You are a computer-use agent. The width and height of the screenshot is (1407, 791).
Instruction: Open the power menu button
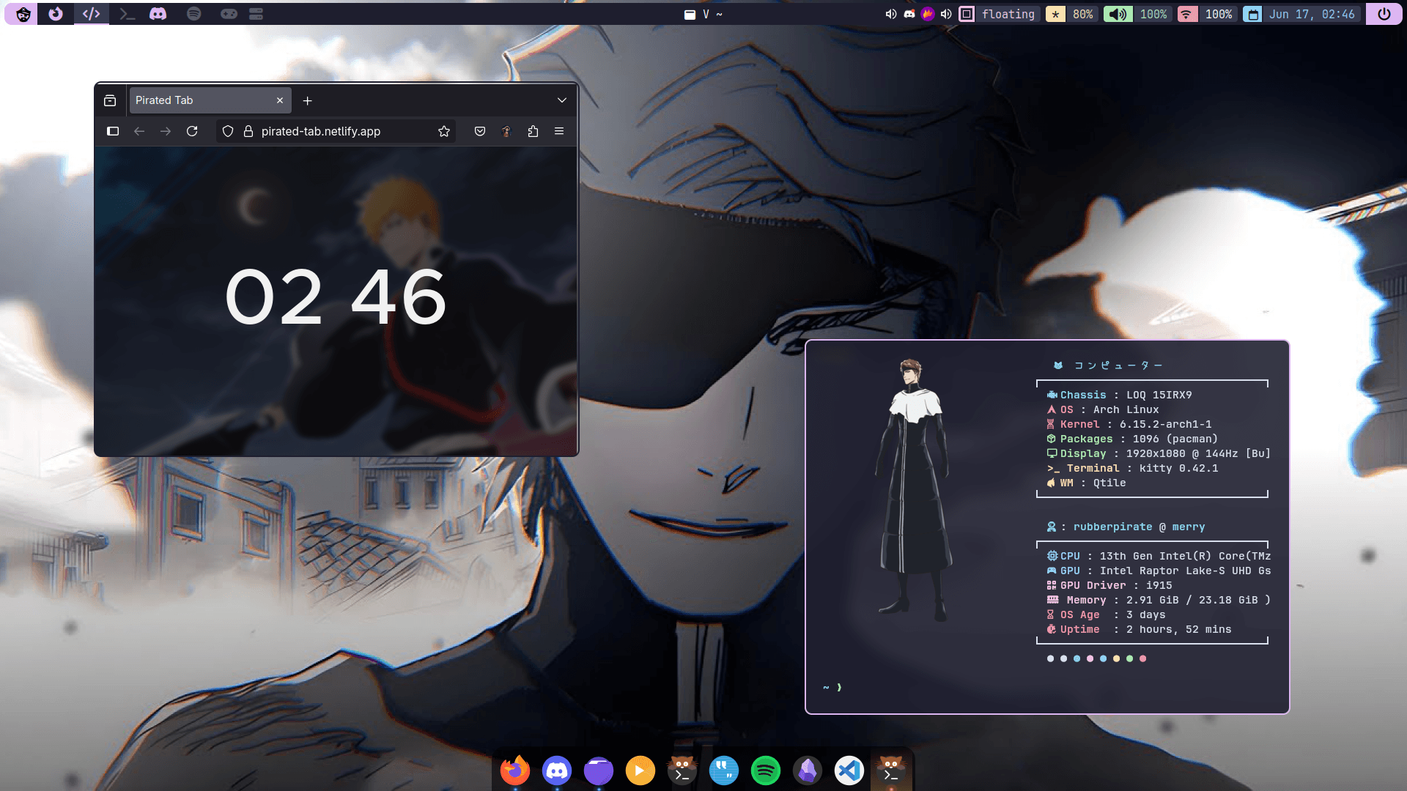tap(1384, 14)
